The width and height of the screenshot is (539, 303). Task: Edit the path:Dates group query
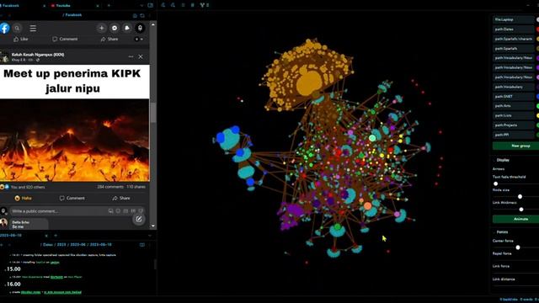(514, 29)
